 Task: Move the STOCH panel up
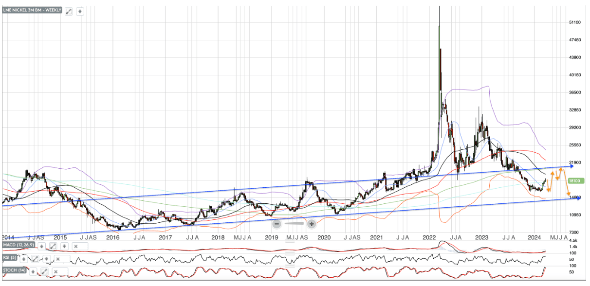[34, 271]
